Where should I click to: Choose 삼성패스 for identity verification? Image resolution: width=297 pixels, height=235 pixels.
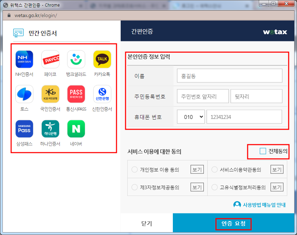coord(24,129)
